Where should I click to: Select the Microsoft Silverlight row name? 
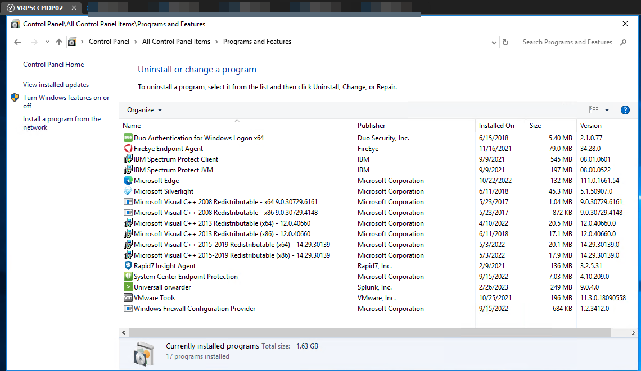(164, 191)
